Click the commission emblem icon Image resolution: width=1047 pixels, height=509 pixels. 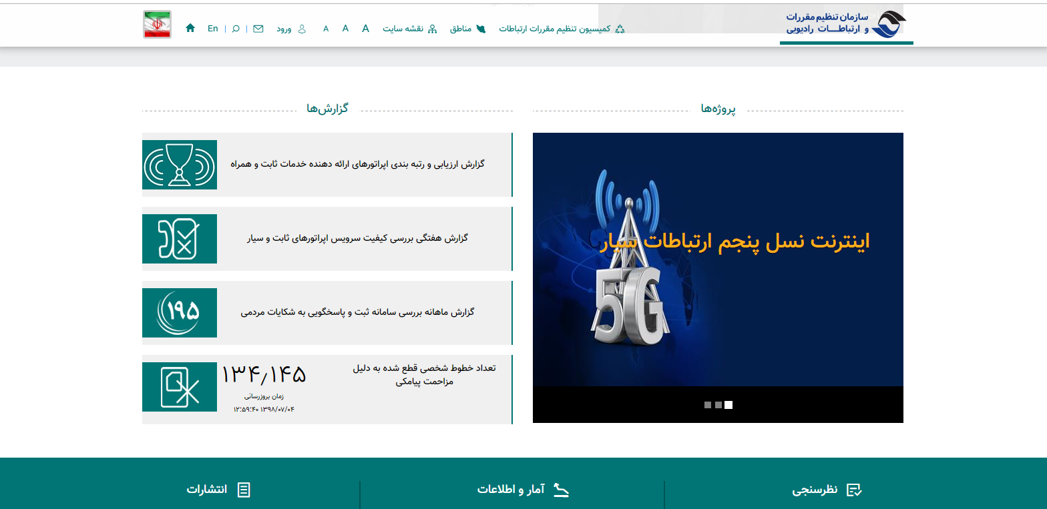(x=620, y=29)
